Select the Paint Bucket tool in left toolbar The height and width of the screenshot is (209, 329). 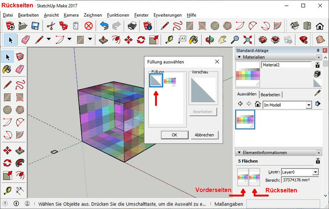pos(7,69)
